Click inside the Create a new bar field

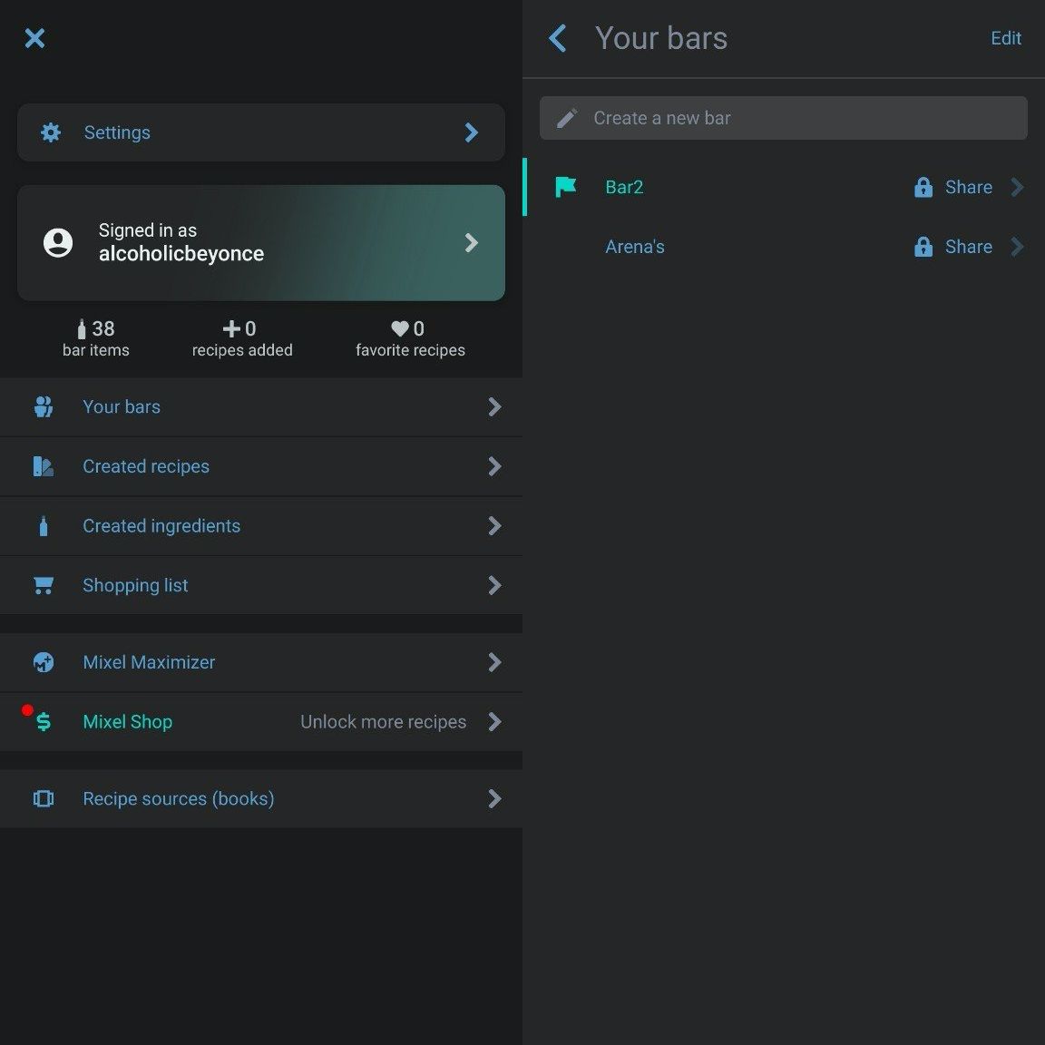pos(783,118)
